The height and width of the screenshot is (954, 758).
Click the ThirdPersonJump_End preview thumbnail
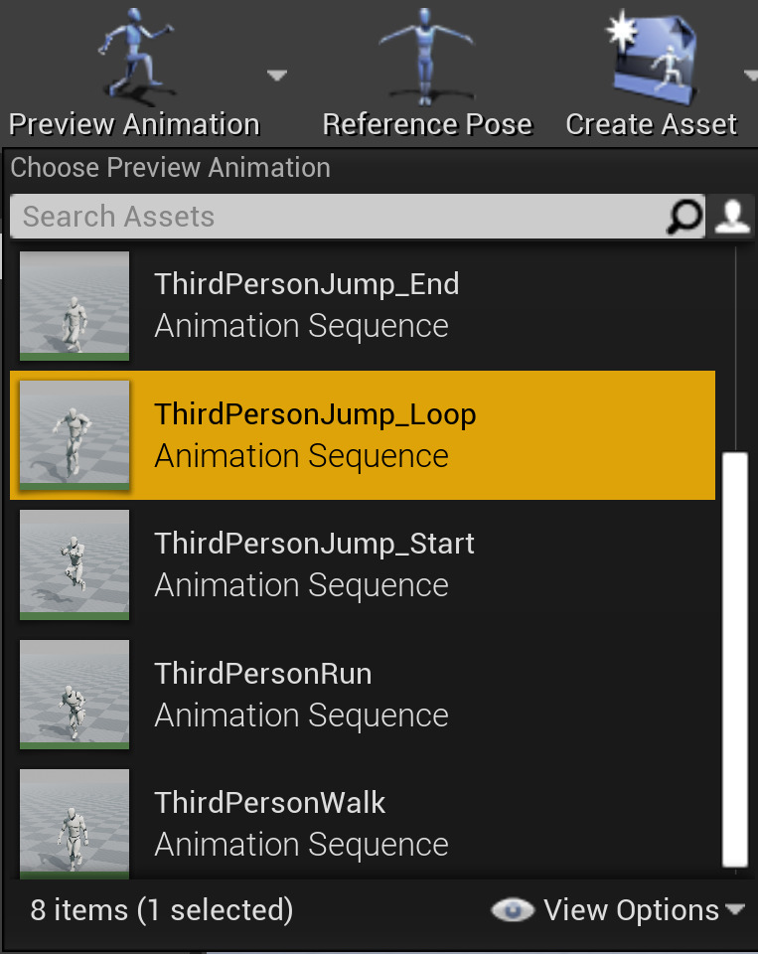(74, 305)
